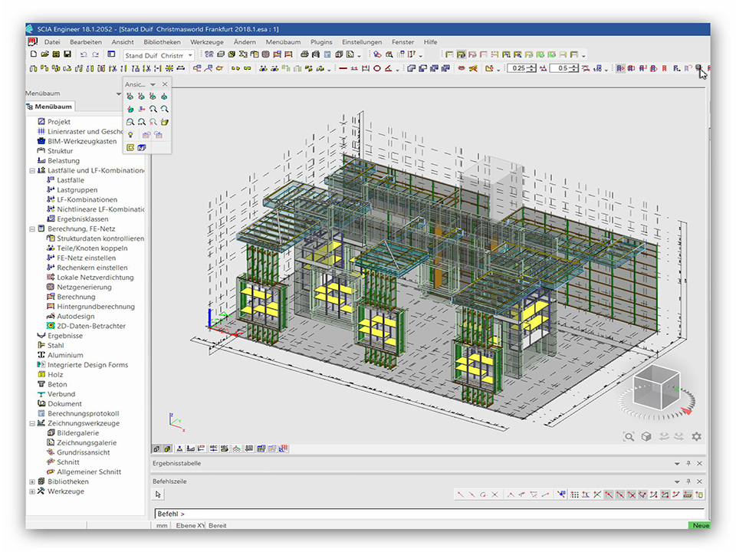Select Netzgenerierung in the tree
The width and height of the screenshot is (736, 552).
tap(84, 287)
